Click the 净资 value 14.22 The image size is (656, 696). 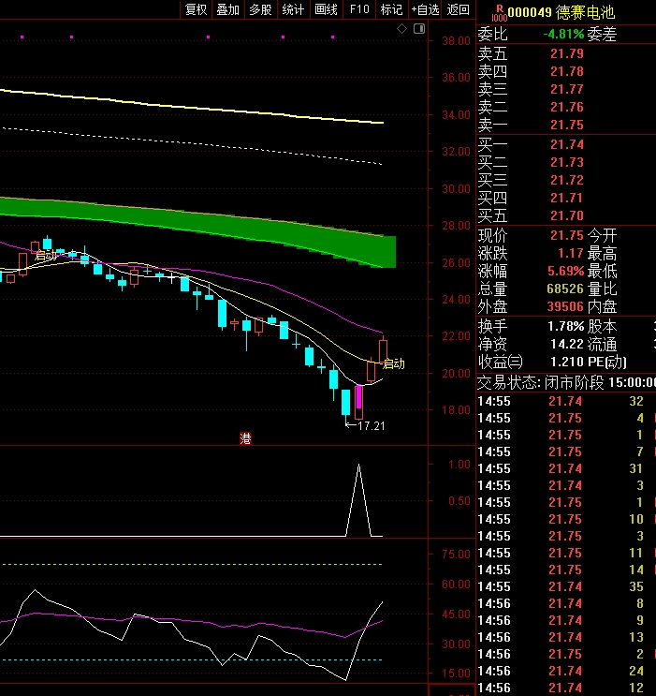coord(567,344)
